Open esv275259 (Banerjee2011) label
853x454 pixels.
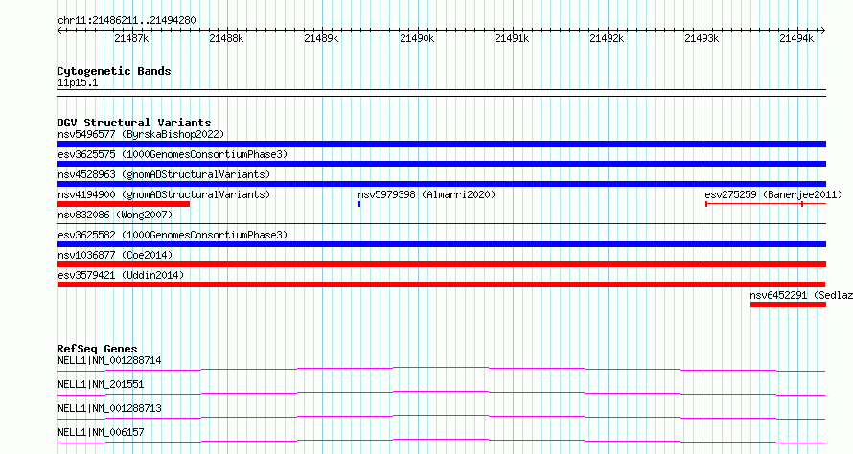tap(773, 194)
